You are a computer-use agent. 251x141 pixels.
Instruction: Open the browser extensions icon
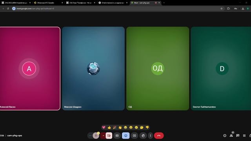[228, 9]
